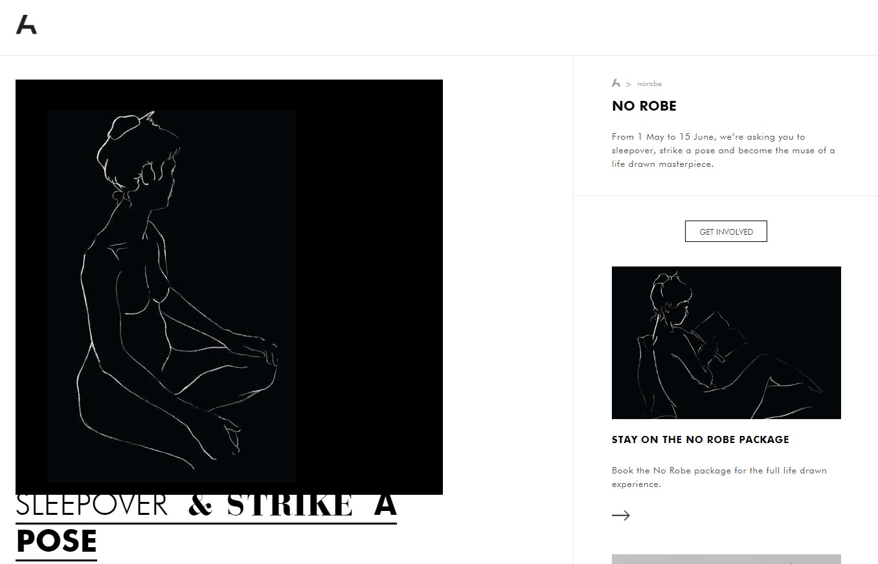Viewport: 878px width, 564px height.
Task: Click the small home logo in the breadcrumb
Action: click(x=616, y=83)
